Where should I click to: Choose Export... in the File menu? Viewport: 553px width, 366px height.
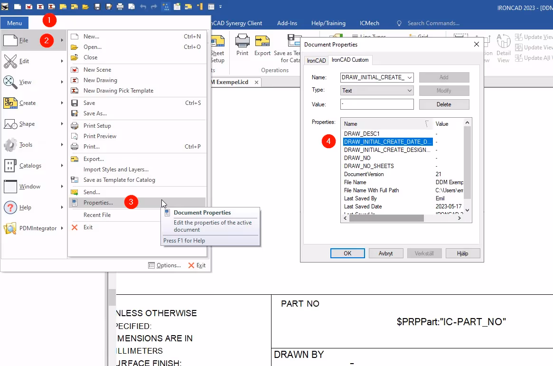tap(137, 159)
